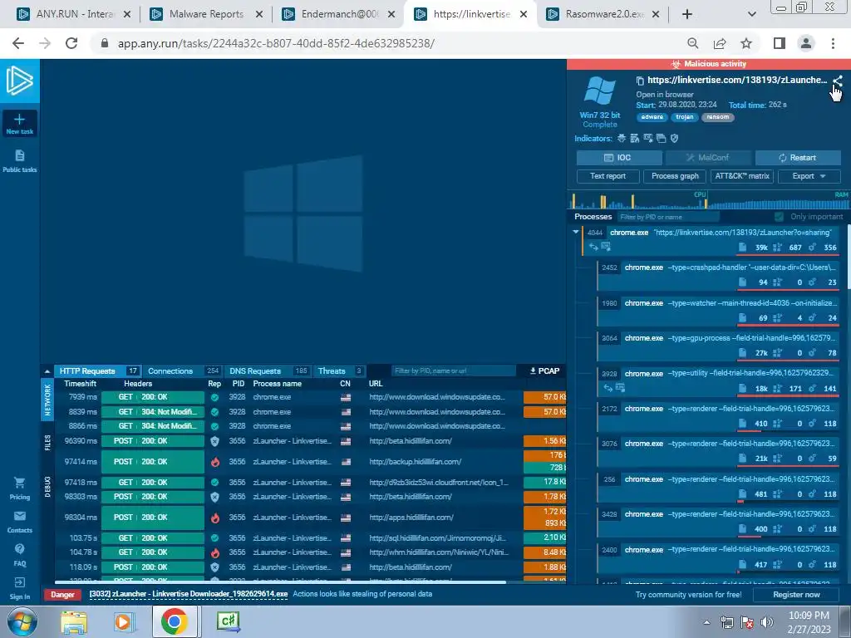
Task: Open the C# application in taskbar
Action: 228,621
